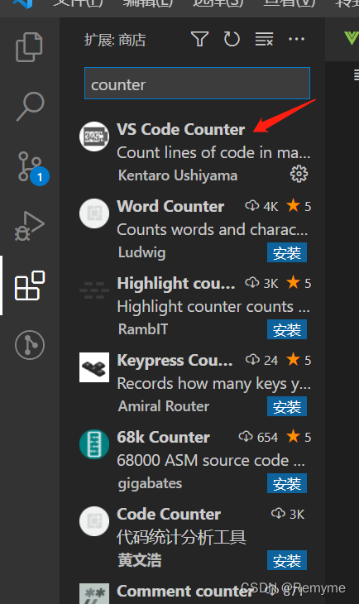Screen dimensions: 359x604
Task: Open the Run and Debug view
Action: click(x=30, y=226)
